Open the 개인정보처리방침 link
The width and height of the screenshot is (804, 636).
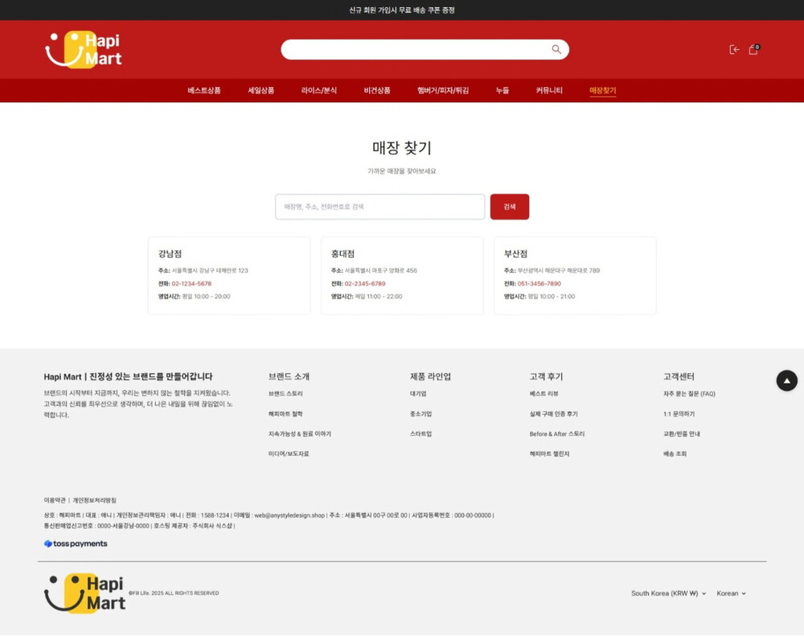[95, 500]
